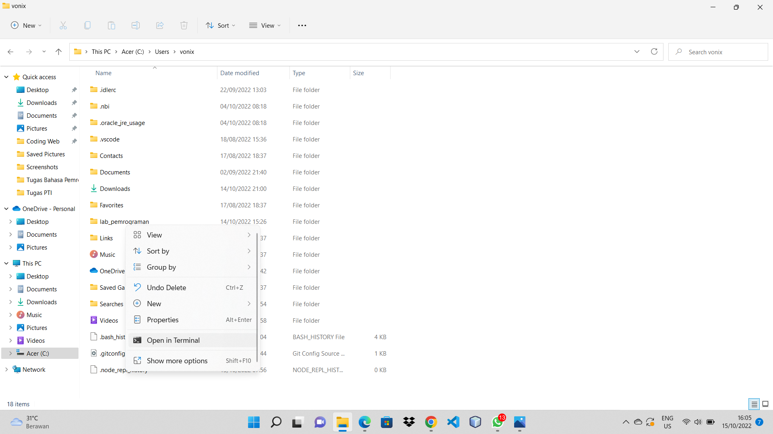Sort by Date modified column header
773x434 pixels.
click(240, 73)
